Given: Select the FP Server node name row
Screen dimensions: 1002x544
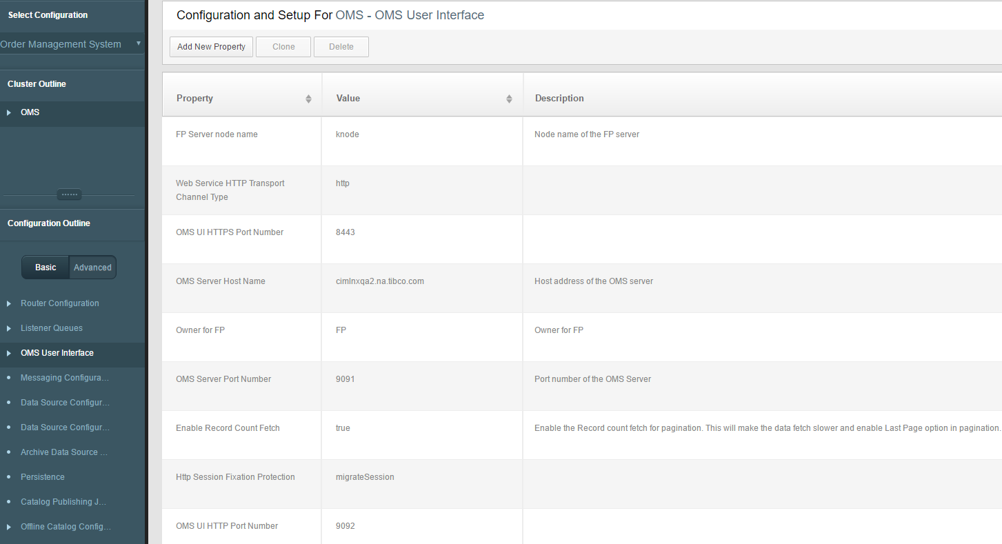Looking at the screenshot, I should [x=582, y=141].
